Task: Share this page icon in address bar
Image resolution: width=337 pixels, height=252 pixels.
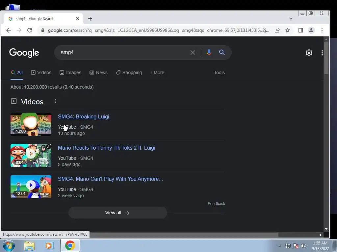Action: point(277,30)
